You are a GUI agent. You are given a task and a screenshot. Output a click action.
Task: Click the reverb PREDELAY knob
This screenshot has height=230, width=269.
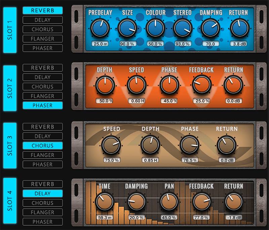pos(100,28)
